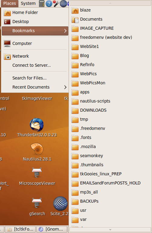Launch gSearch from the desktop
This screenshot has width=152, height=233.
point(37,203)
